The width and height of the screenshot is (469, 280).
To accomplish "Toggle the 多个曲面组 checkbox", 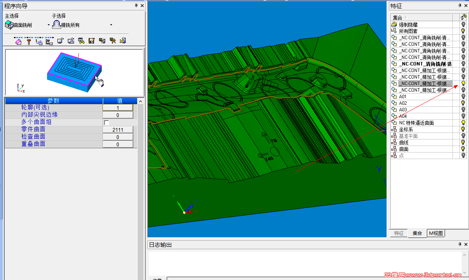I will click(x=106, y=122).
